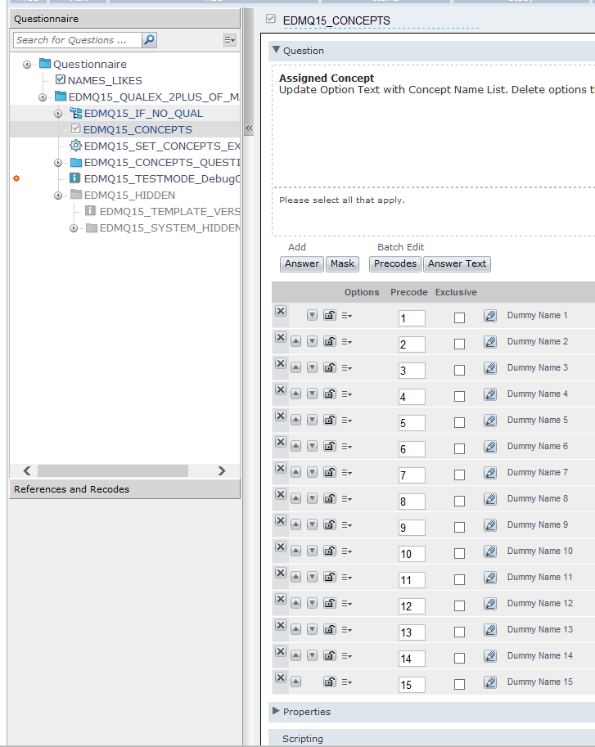This screenshot has height=747, width=595.
Task: Click the Add Answer button
Action: (302, 264)
